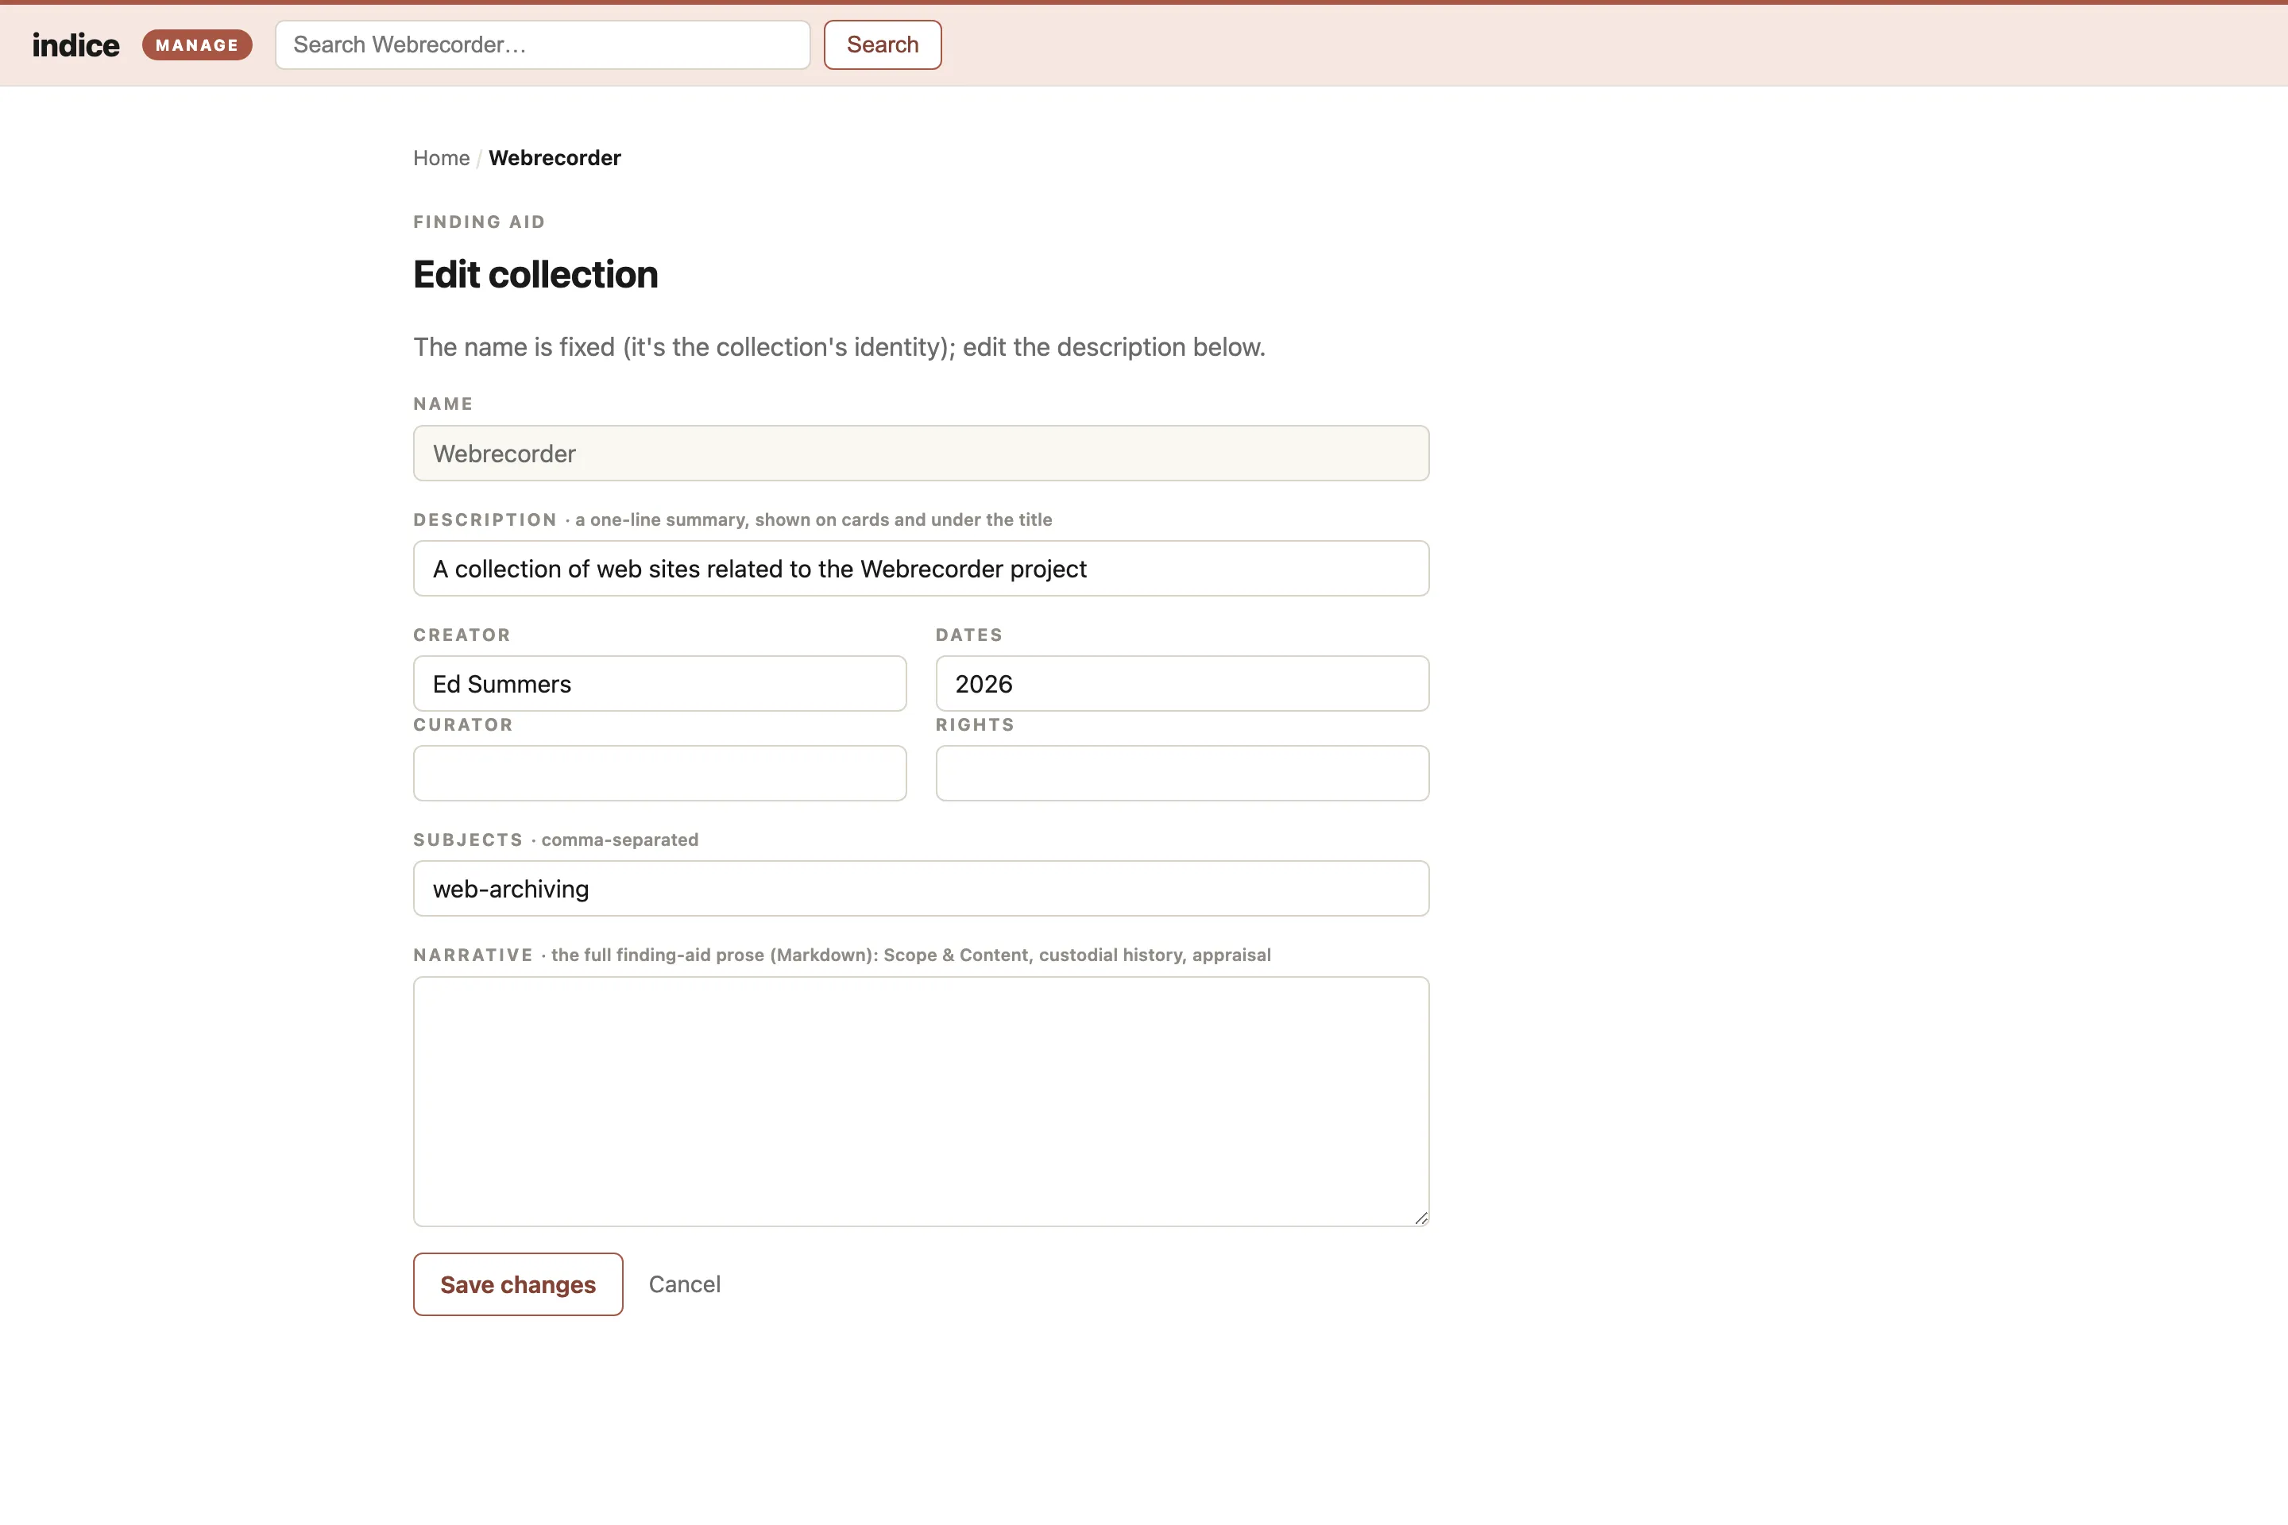Focus the empty Curator field

point(659,773)
